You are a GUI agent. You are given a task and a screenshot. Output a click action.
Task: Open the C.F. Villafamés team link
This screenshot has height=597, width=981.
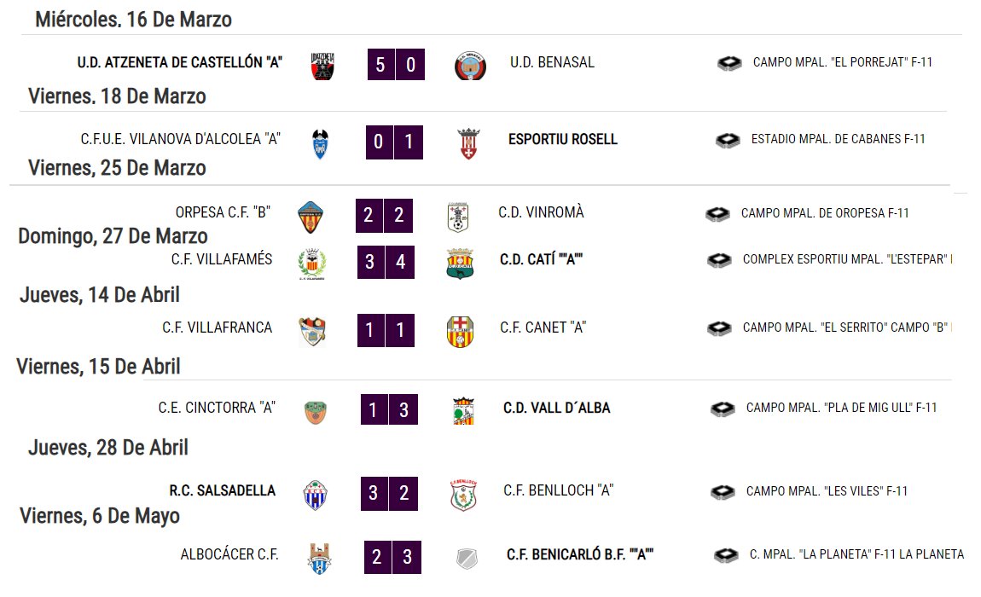222,259
